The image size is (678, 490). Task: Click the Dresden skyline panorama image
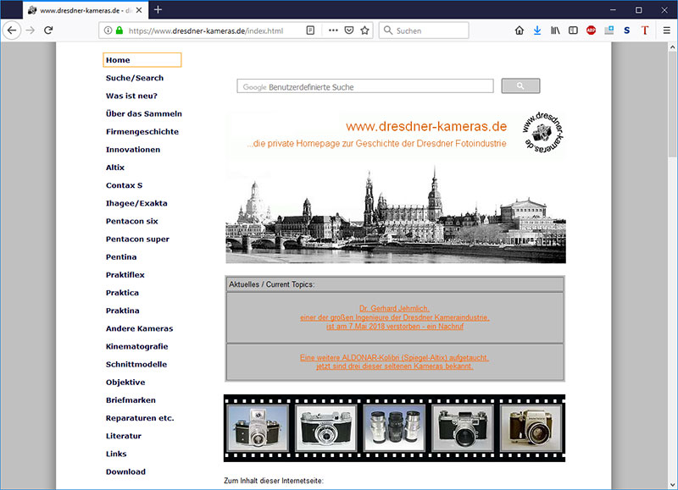[x=396, y=214]
